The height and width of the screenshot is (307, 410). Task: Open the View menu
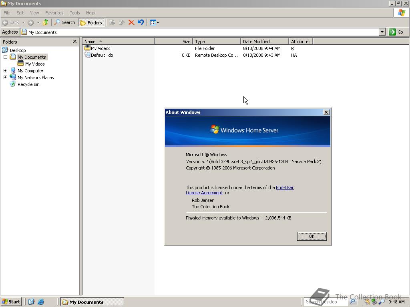[34, 13]
